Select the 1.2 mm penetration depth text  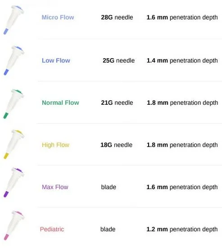182,229
